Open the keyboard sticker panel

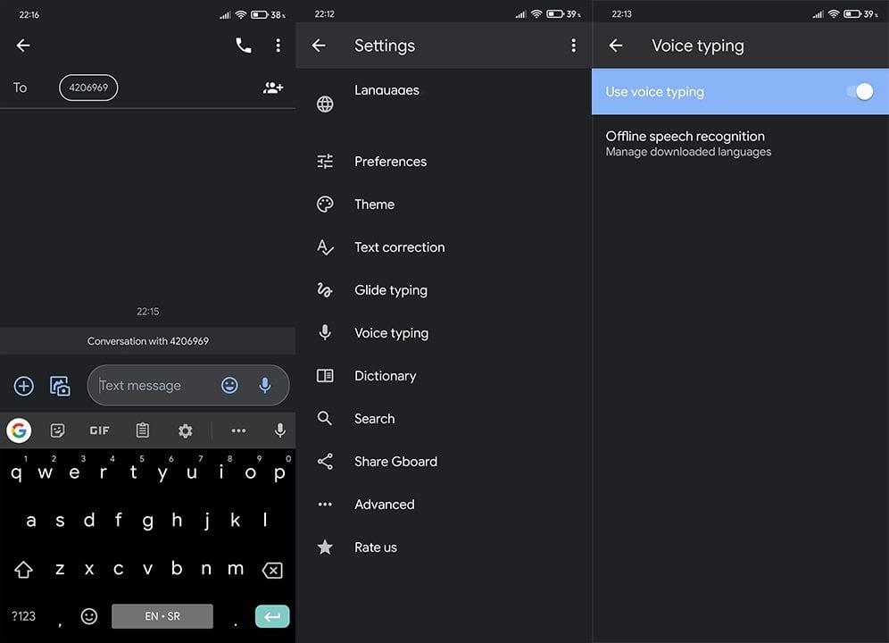(x=58, y=430)
